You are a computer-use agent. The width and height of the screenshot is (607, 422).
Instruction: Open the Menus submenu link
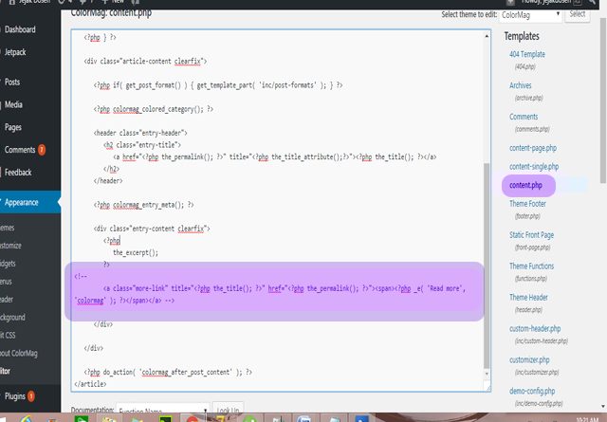point(6,282)
